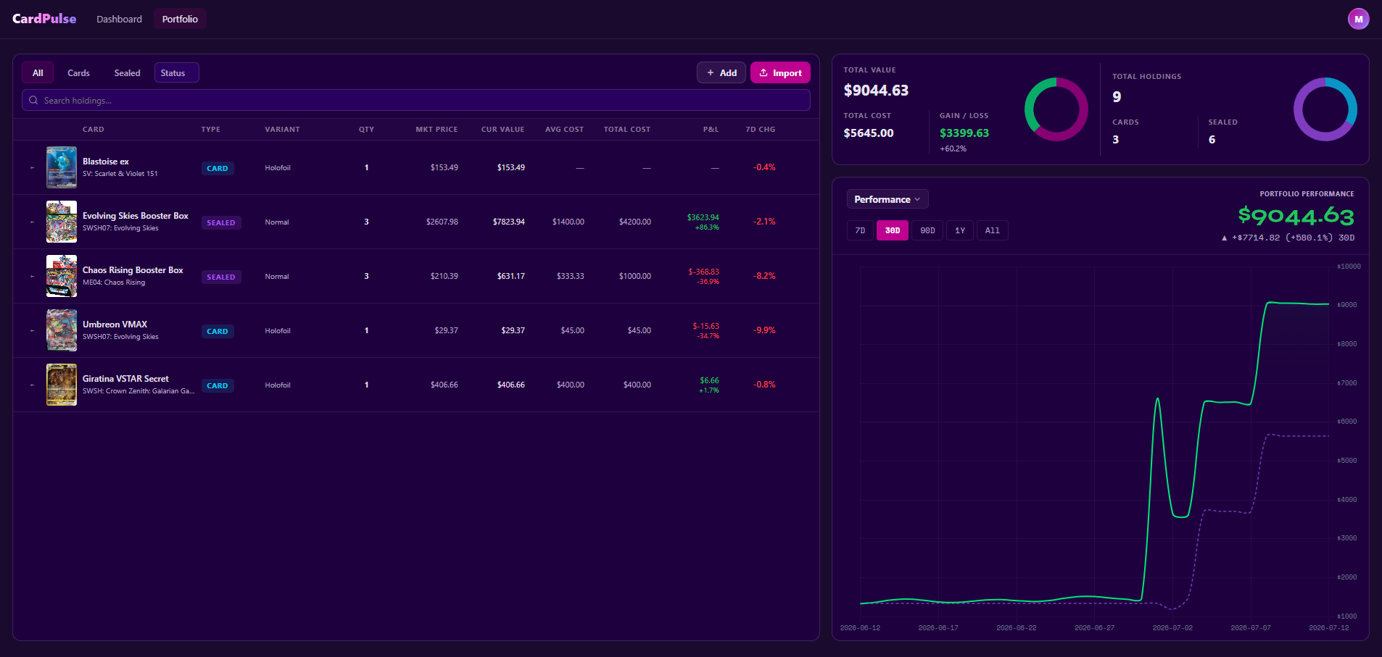Click the SEALED badge on Chaos Rising row
1382x657 pixels.
tap(221, 277)
